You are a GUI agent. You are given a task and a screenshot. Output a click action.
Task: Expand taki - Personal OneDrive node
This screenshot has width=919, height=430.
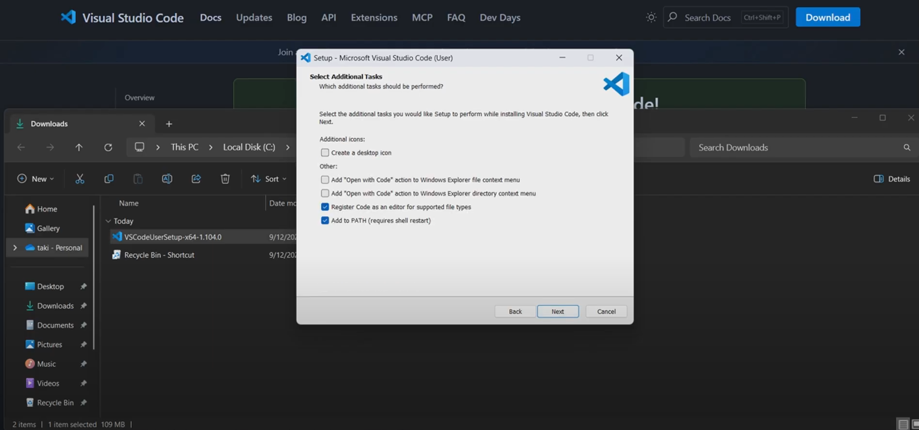click(x=15, y=247)
